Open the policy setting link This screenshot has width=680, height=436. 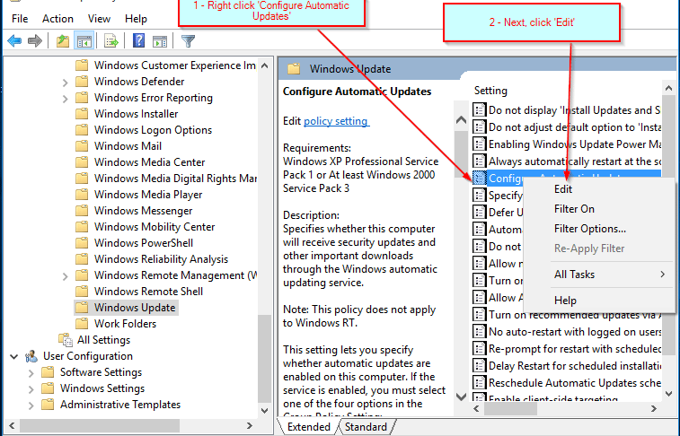coord(336,121)
